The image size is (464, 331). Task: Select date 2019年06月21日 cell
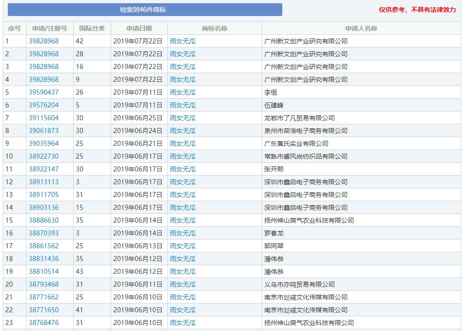139,144
